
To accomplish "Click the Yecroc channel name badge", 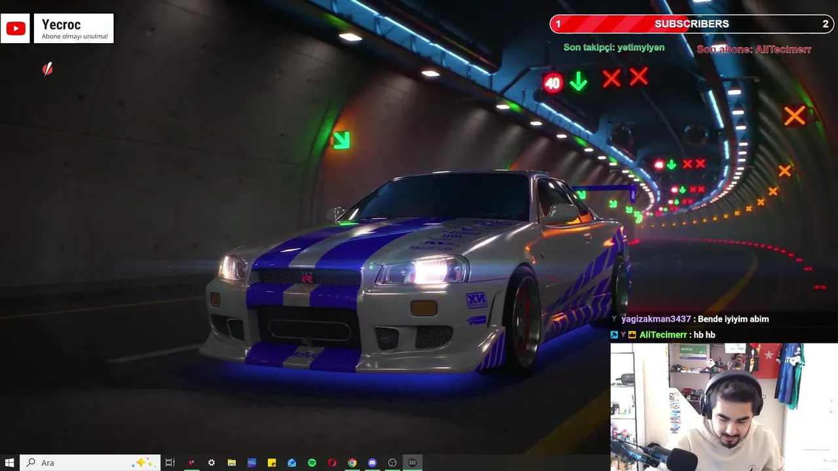I will coord(74,29).
